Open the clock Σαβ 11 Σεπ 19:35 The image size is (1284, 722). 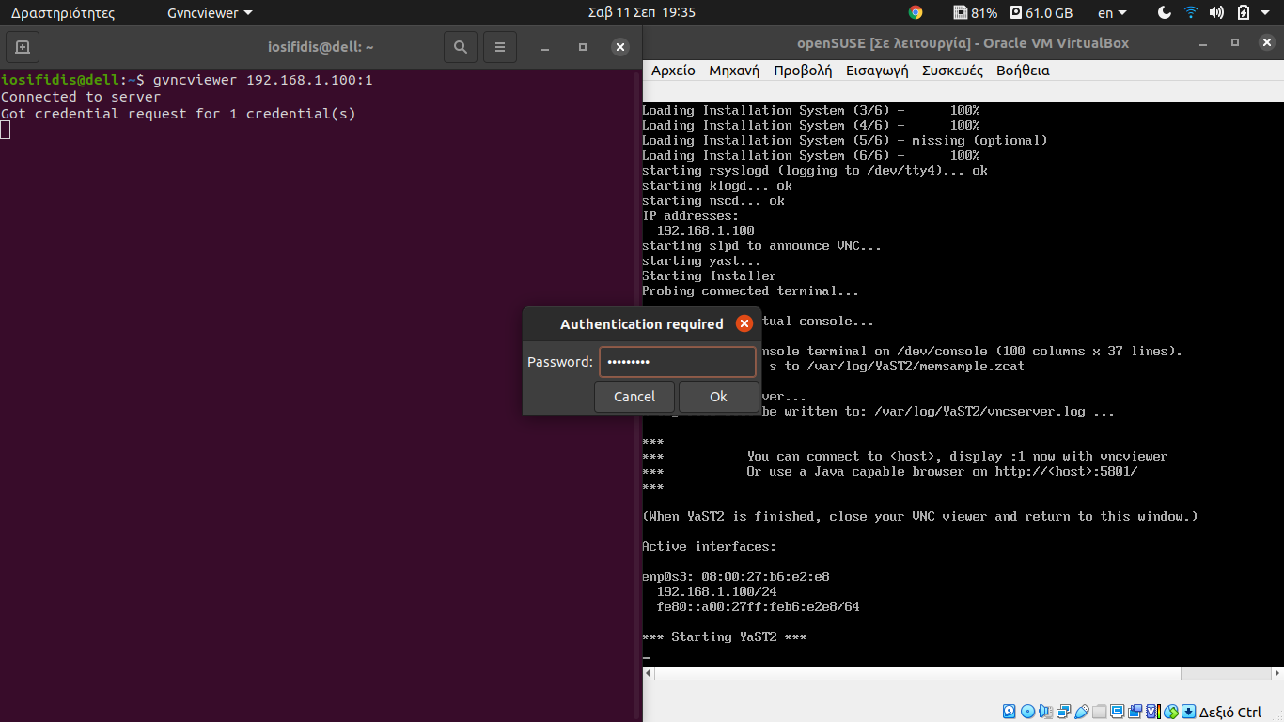click(x=641, y=13)
